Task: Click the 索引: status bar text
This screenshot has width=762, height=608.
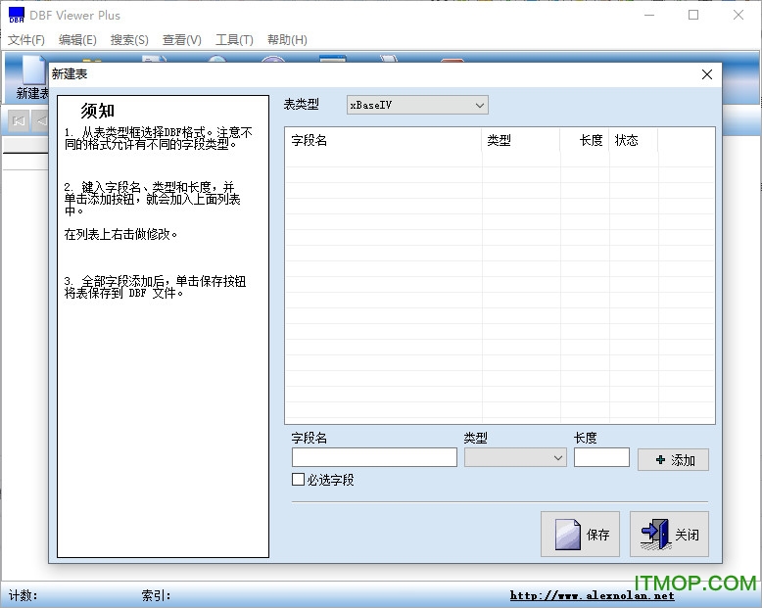Action: 156,595
